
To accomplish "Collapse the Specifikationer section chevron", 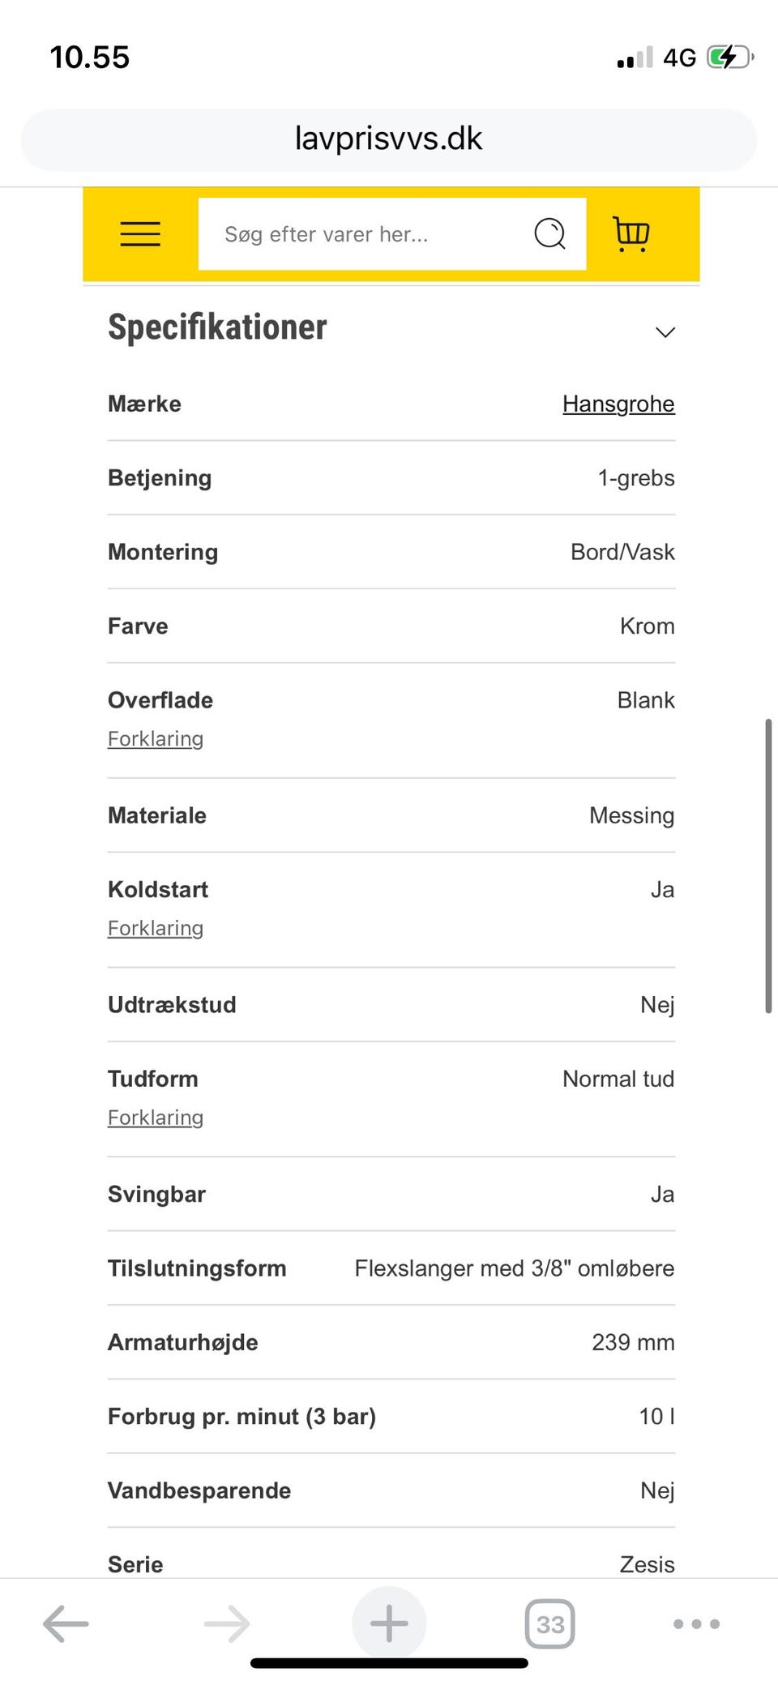I will pos(665,332).
